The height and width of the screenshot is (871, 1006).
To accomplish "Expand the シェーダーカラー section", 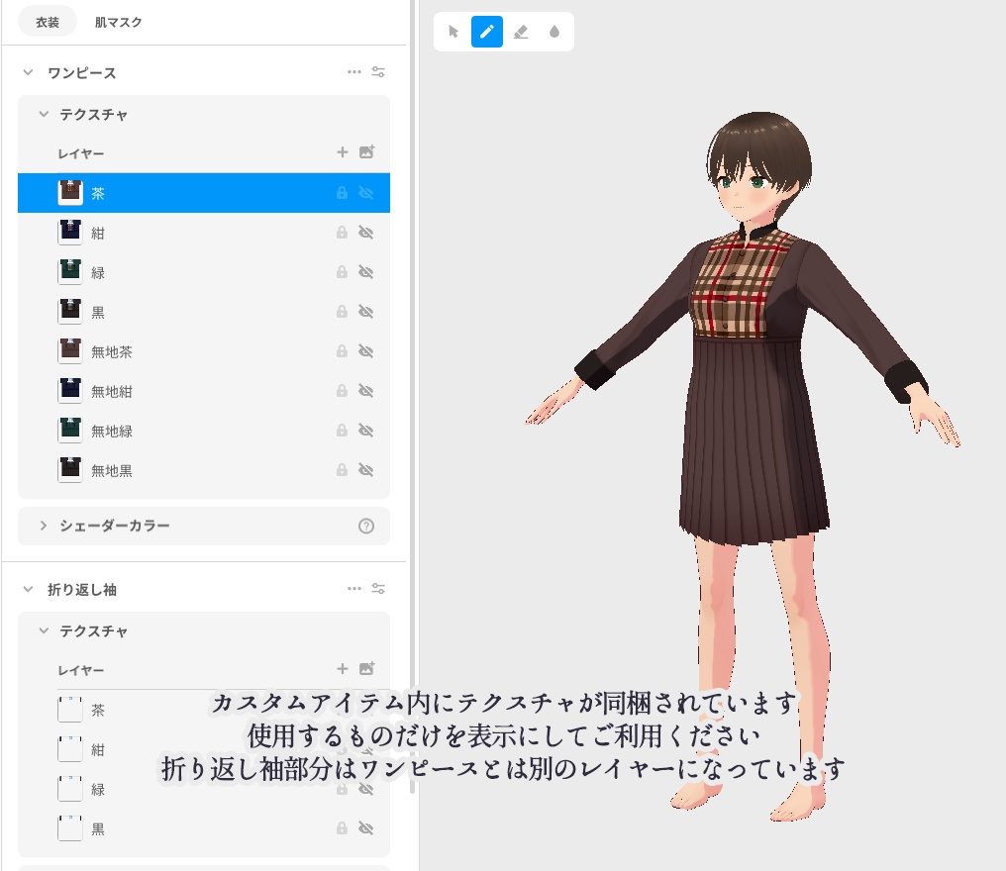I will pyautogui.click(x=43, y=527).
